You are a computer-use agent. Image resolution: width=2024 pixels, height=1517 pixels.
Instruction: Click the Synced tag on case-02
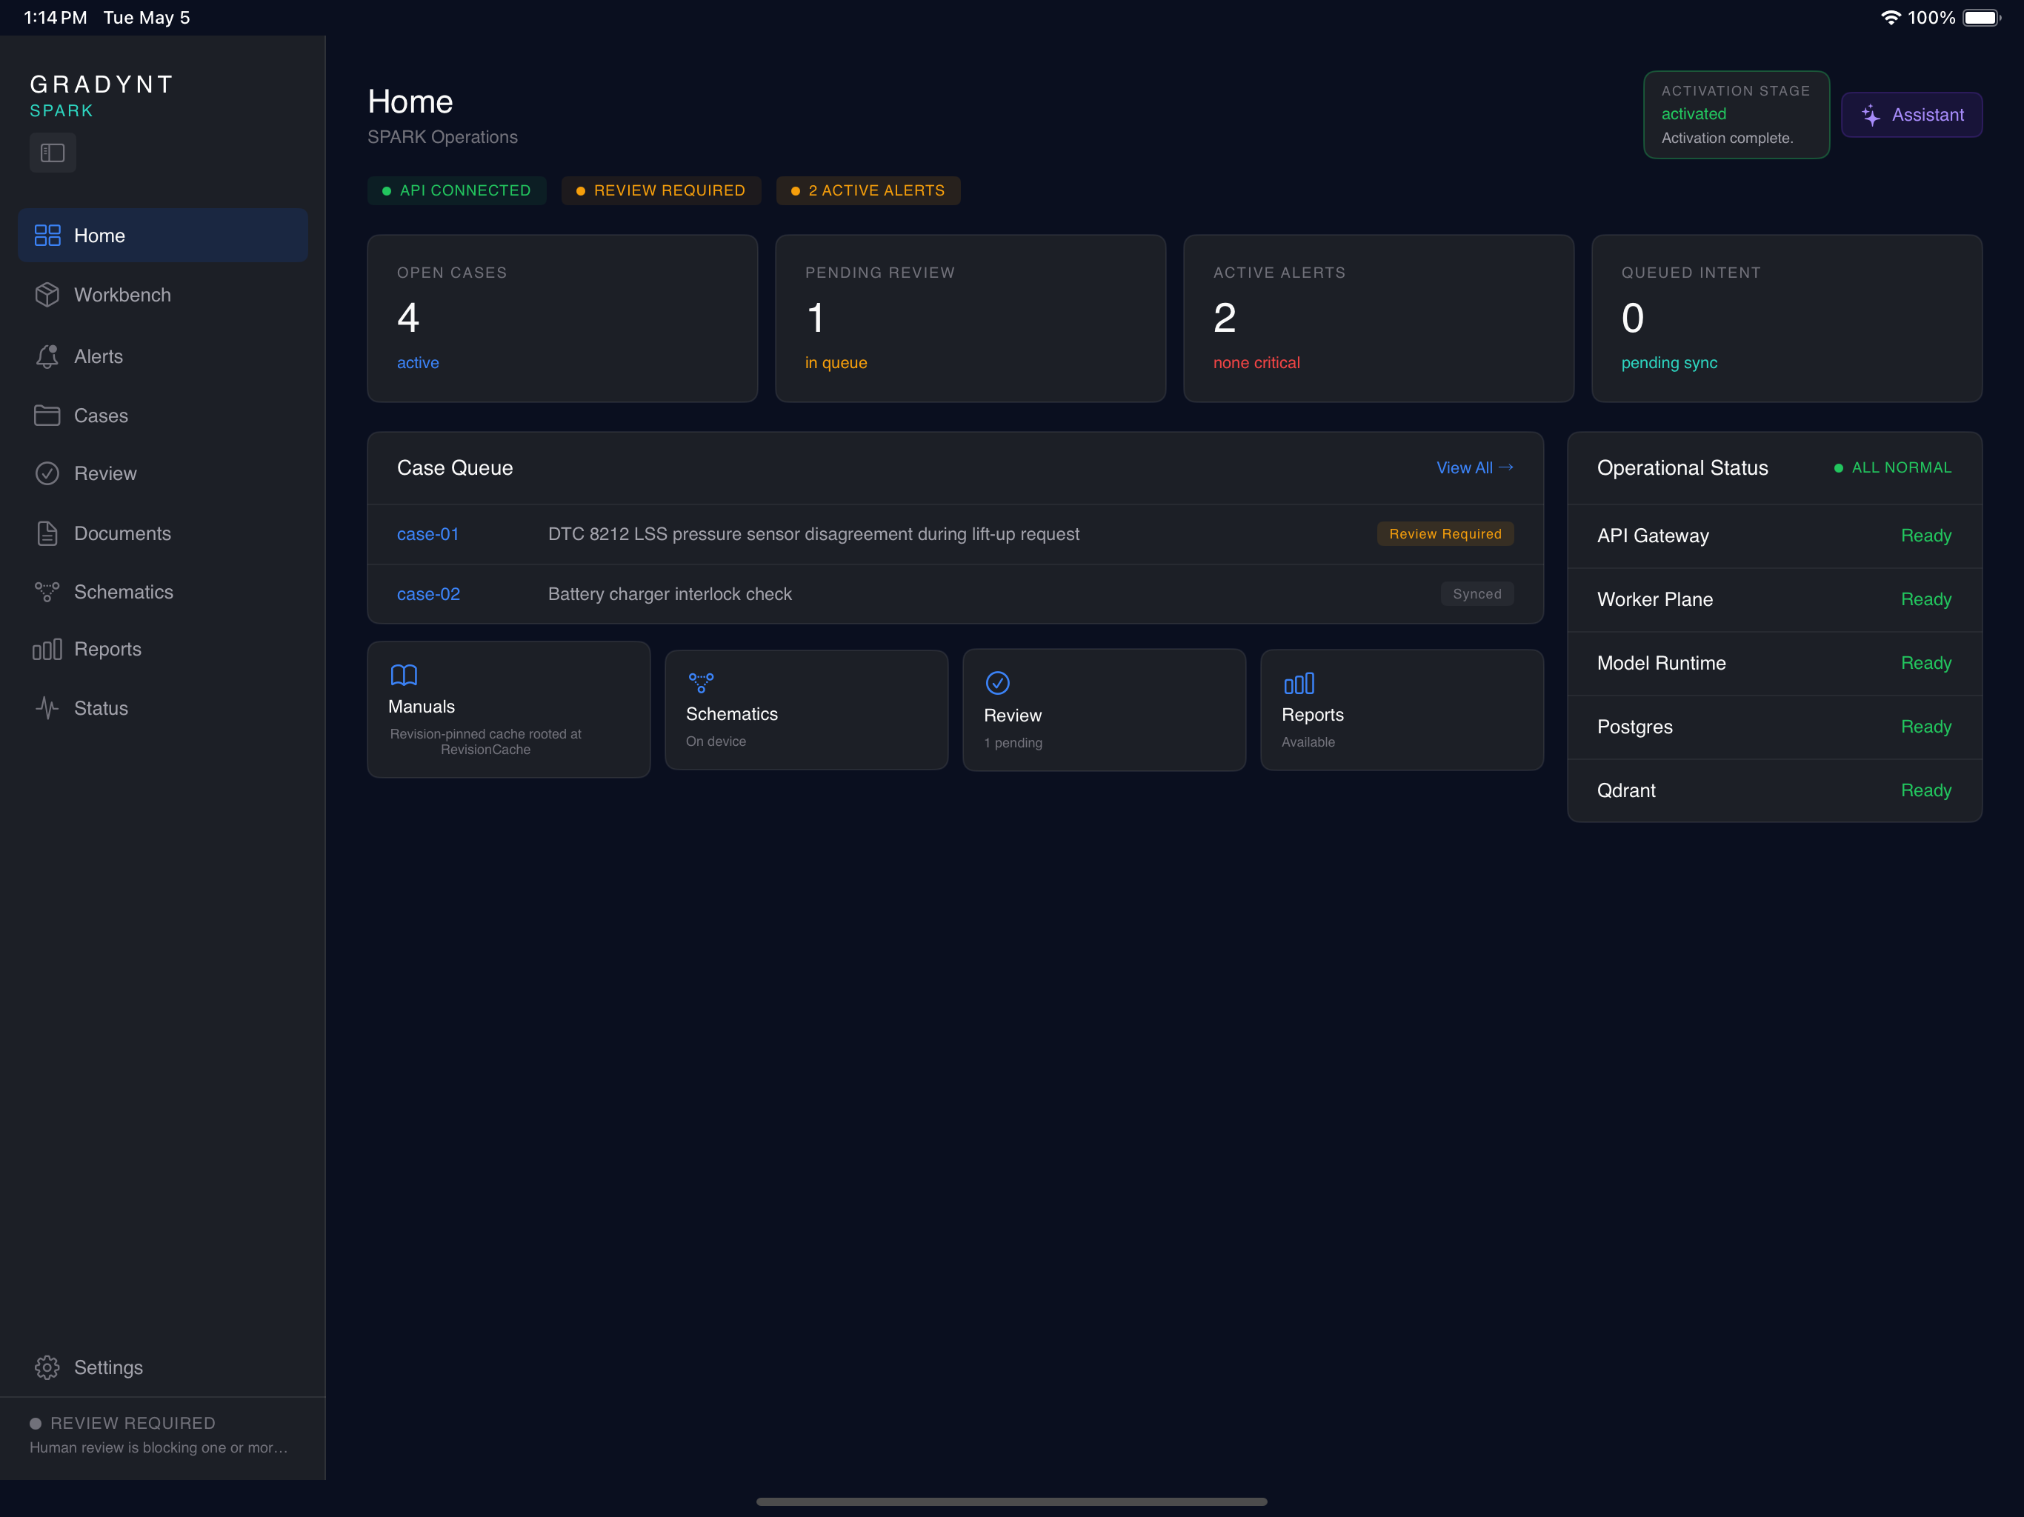click(x=1477, y=594)
